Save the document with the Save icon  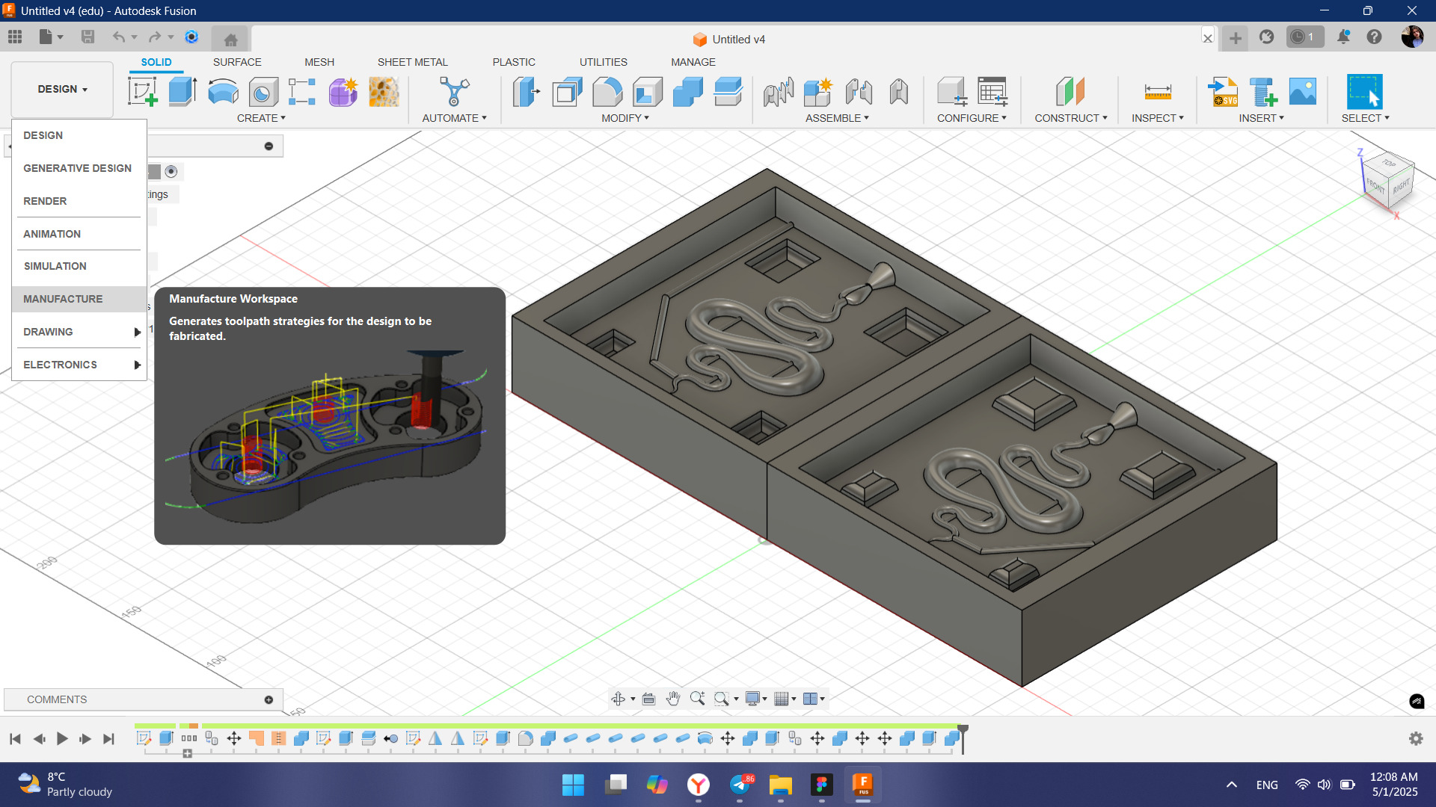point(88,37)
